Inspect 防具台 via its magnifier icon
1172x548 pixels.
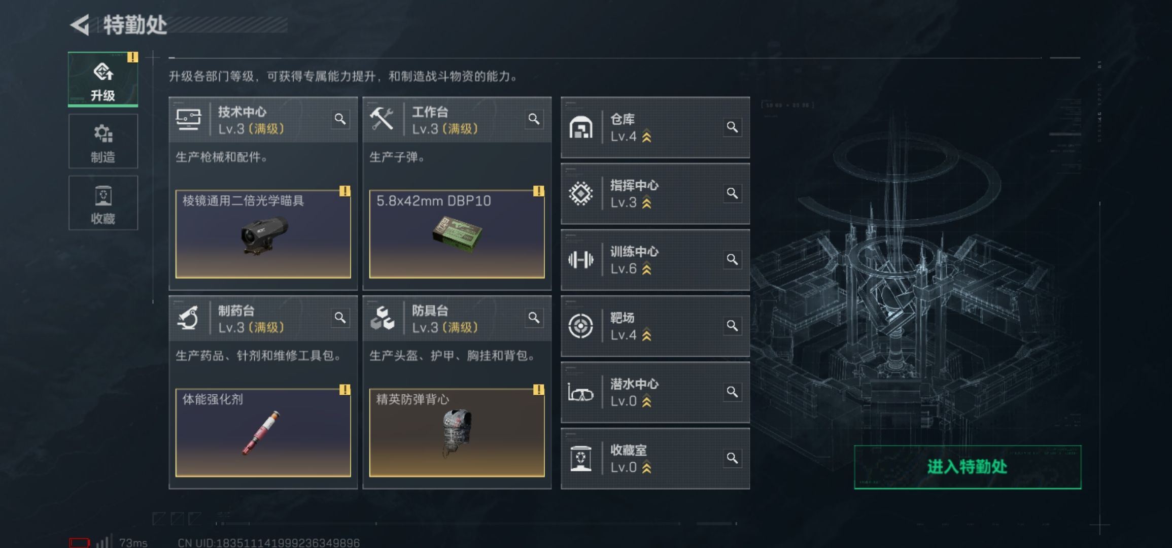(534, 318)
